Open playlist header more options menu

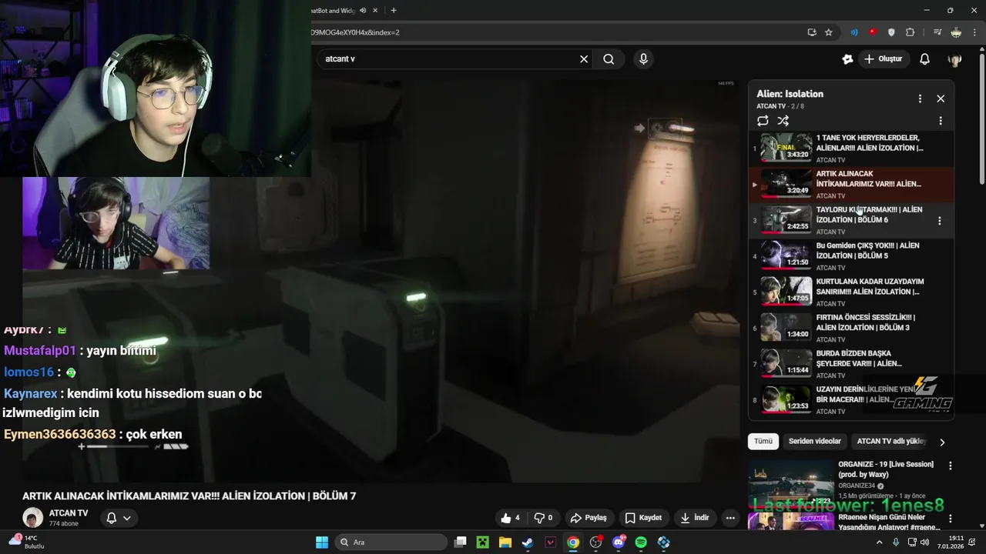[x=920, y=98]
